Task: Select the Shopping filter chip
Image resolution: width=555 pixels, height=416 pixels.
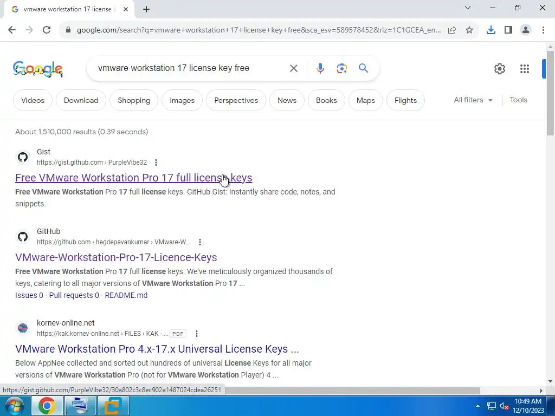Action: pos(134,100)
